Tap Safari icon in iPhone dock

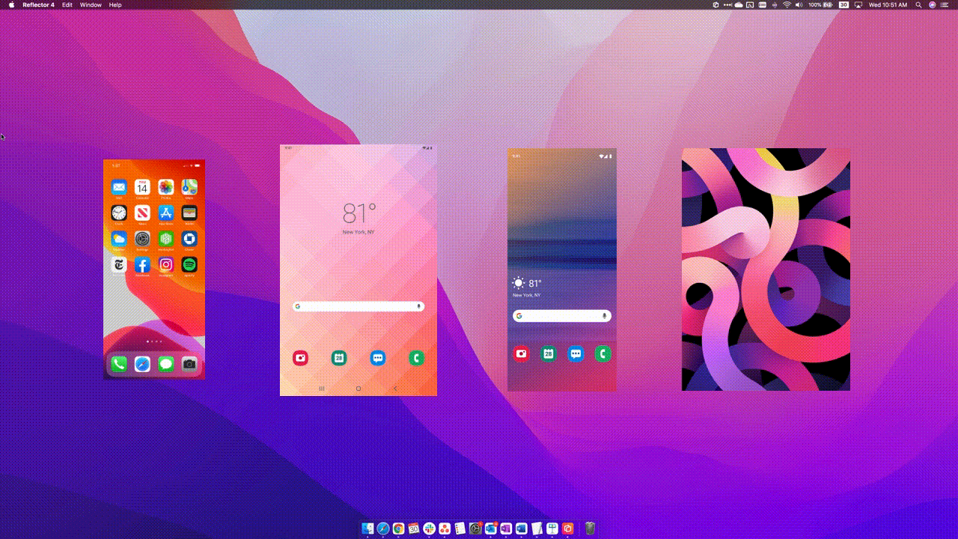click(142, 364)
